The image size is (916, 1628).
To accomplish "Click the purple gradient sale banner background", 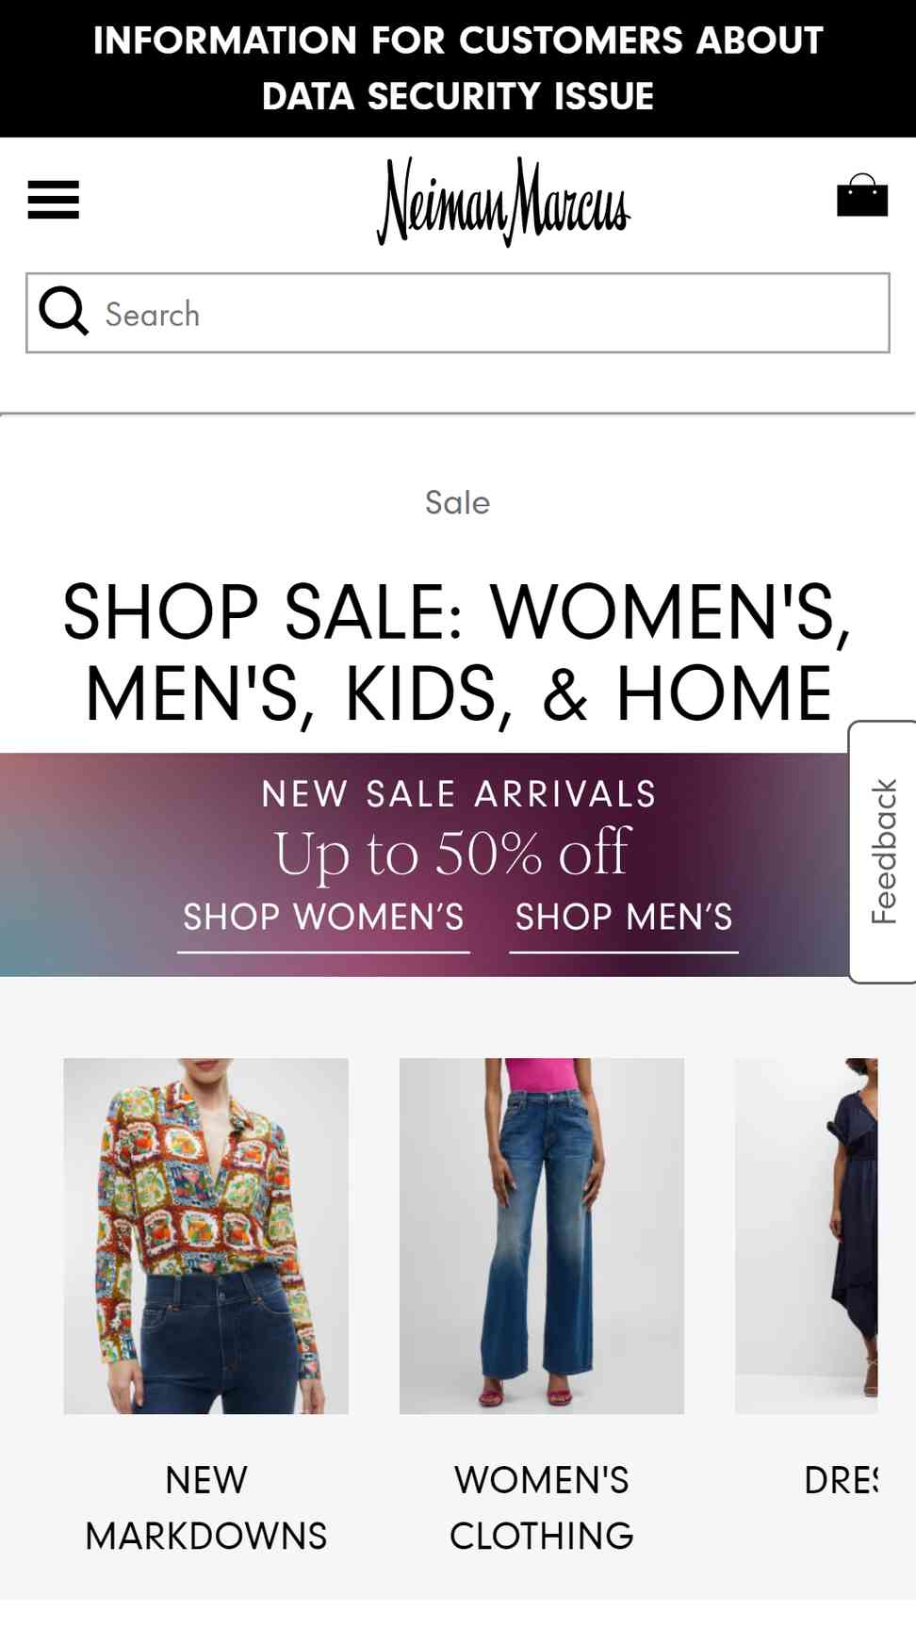I will pyautogui.click(x=94, y=864).
